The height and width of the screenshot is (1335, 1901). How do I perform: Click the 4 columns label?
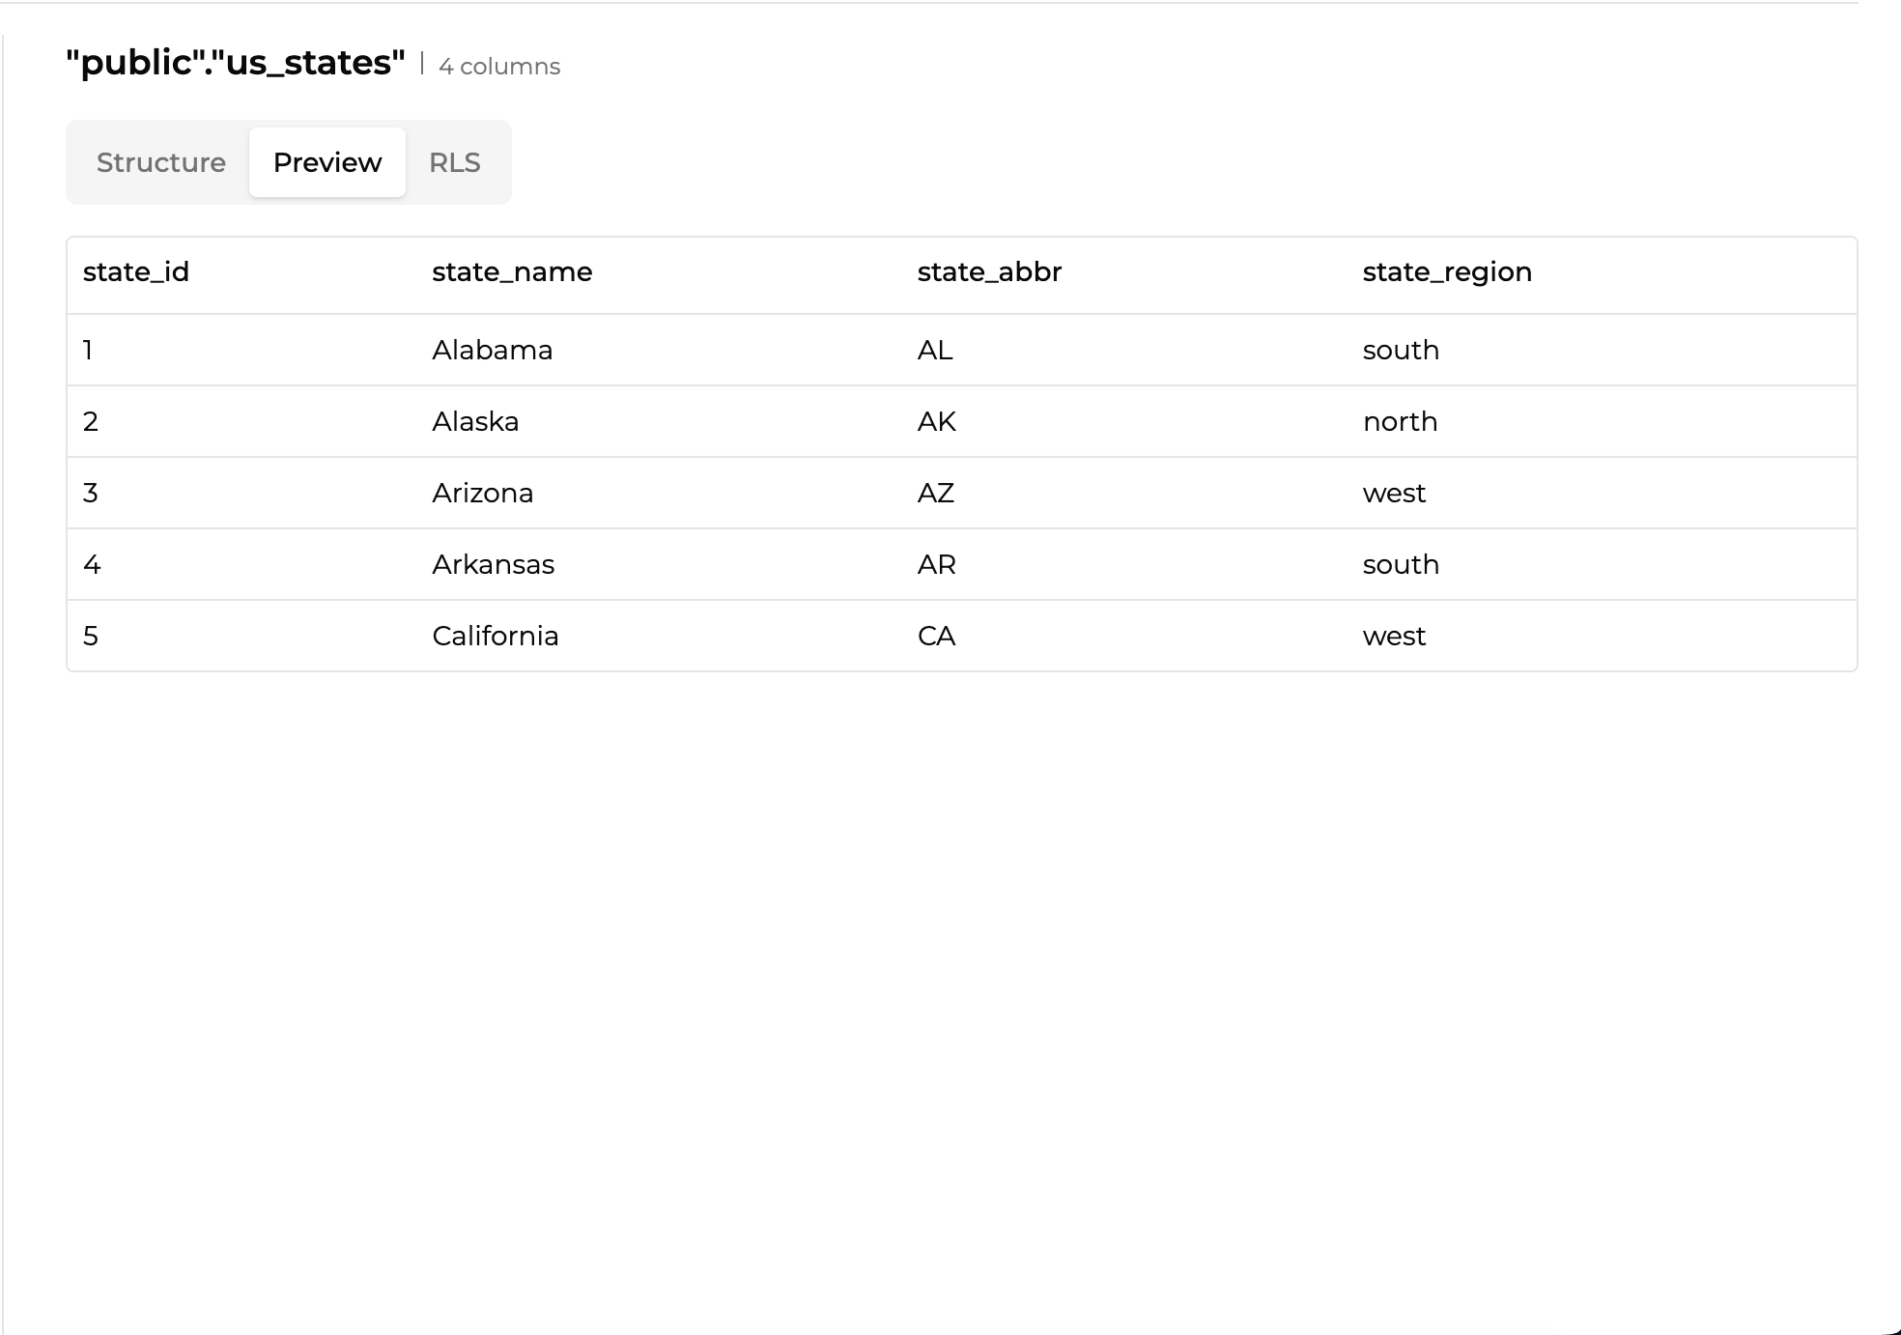coord(499,67)
